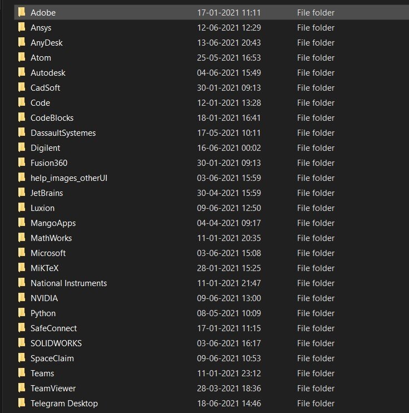Click the 'National Instruments' folder name
Viewport: 409px width, 413px height.
point(69,283)
